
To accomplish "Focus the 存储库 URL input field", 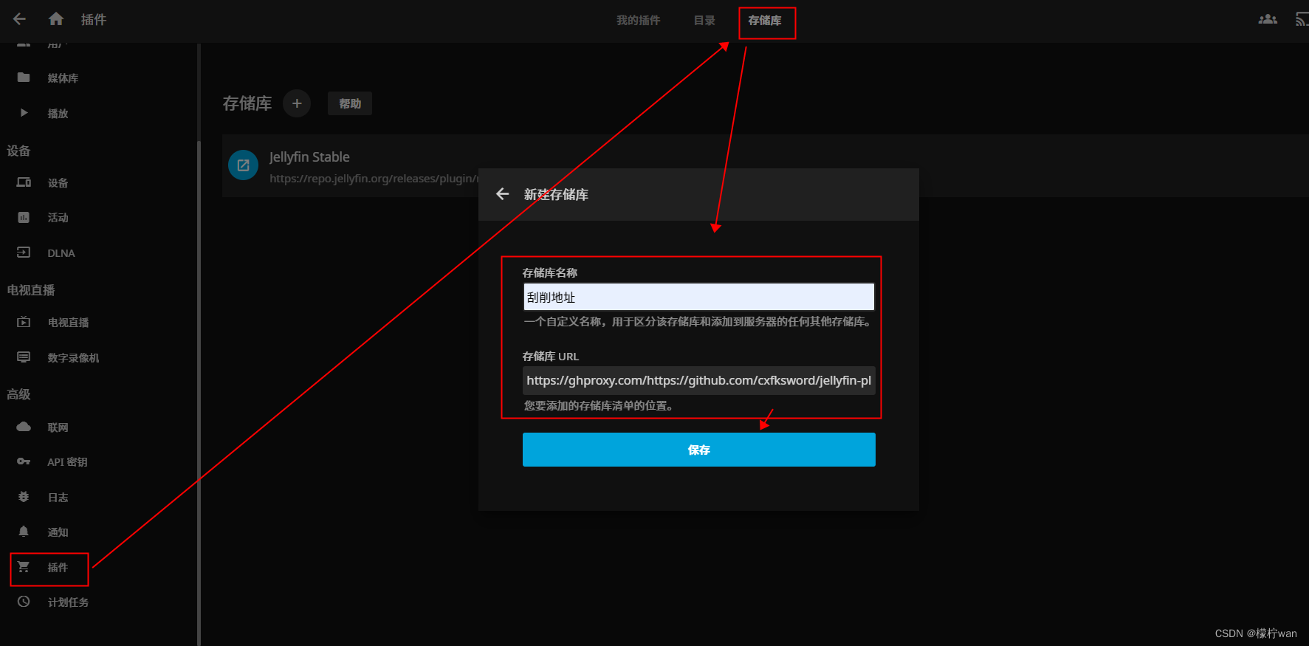I will pyautogui.click(x=699, y=380).
